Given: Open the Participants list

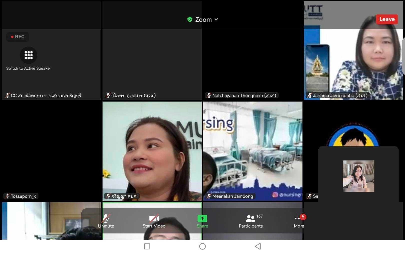Looking at the screenshot, I should [251, 221].
